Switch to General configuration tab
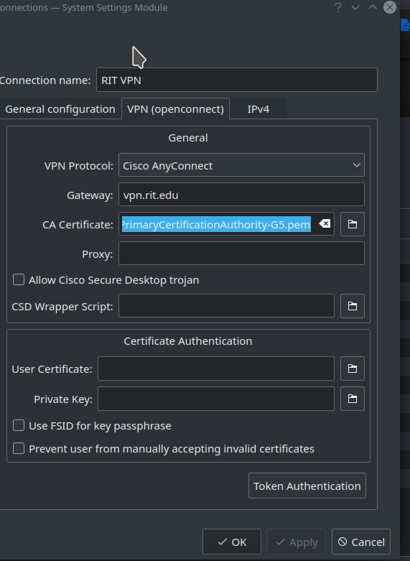The height and width of the screenshot is (561, 410). 60,108
